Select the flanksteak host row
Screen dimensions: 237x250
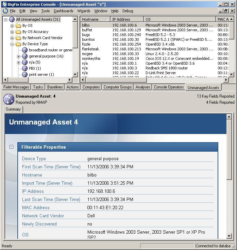coord(155,49)
